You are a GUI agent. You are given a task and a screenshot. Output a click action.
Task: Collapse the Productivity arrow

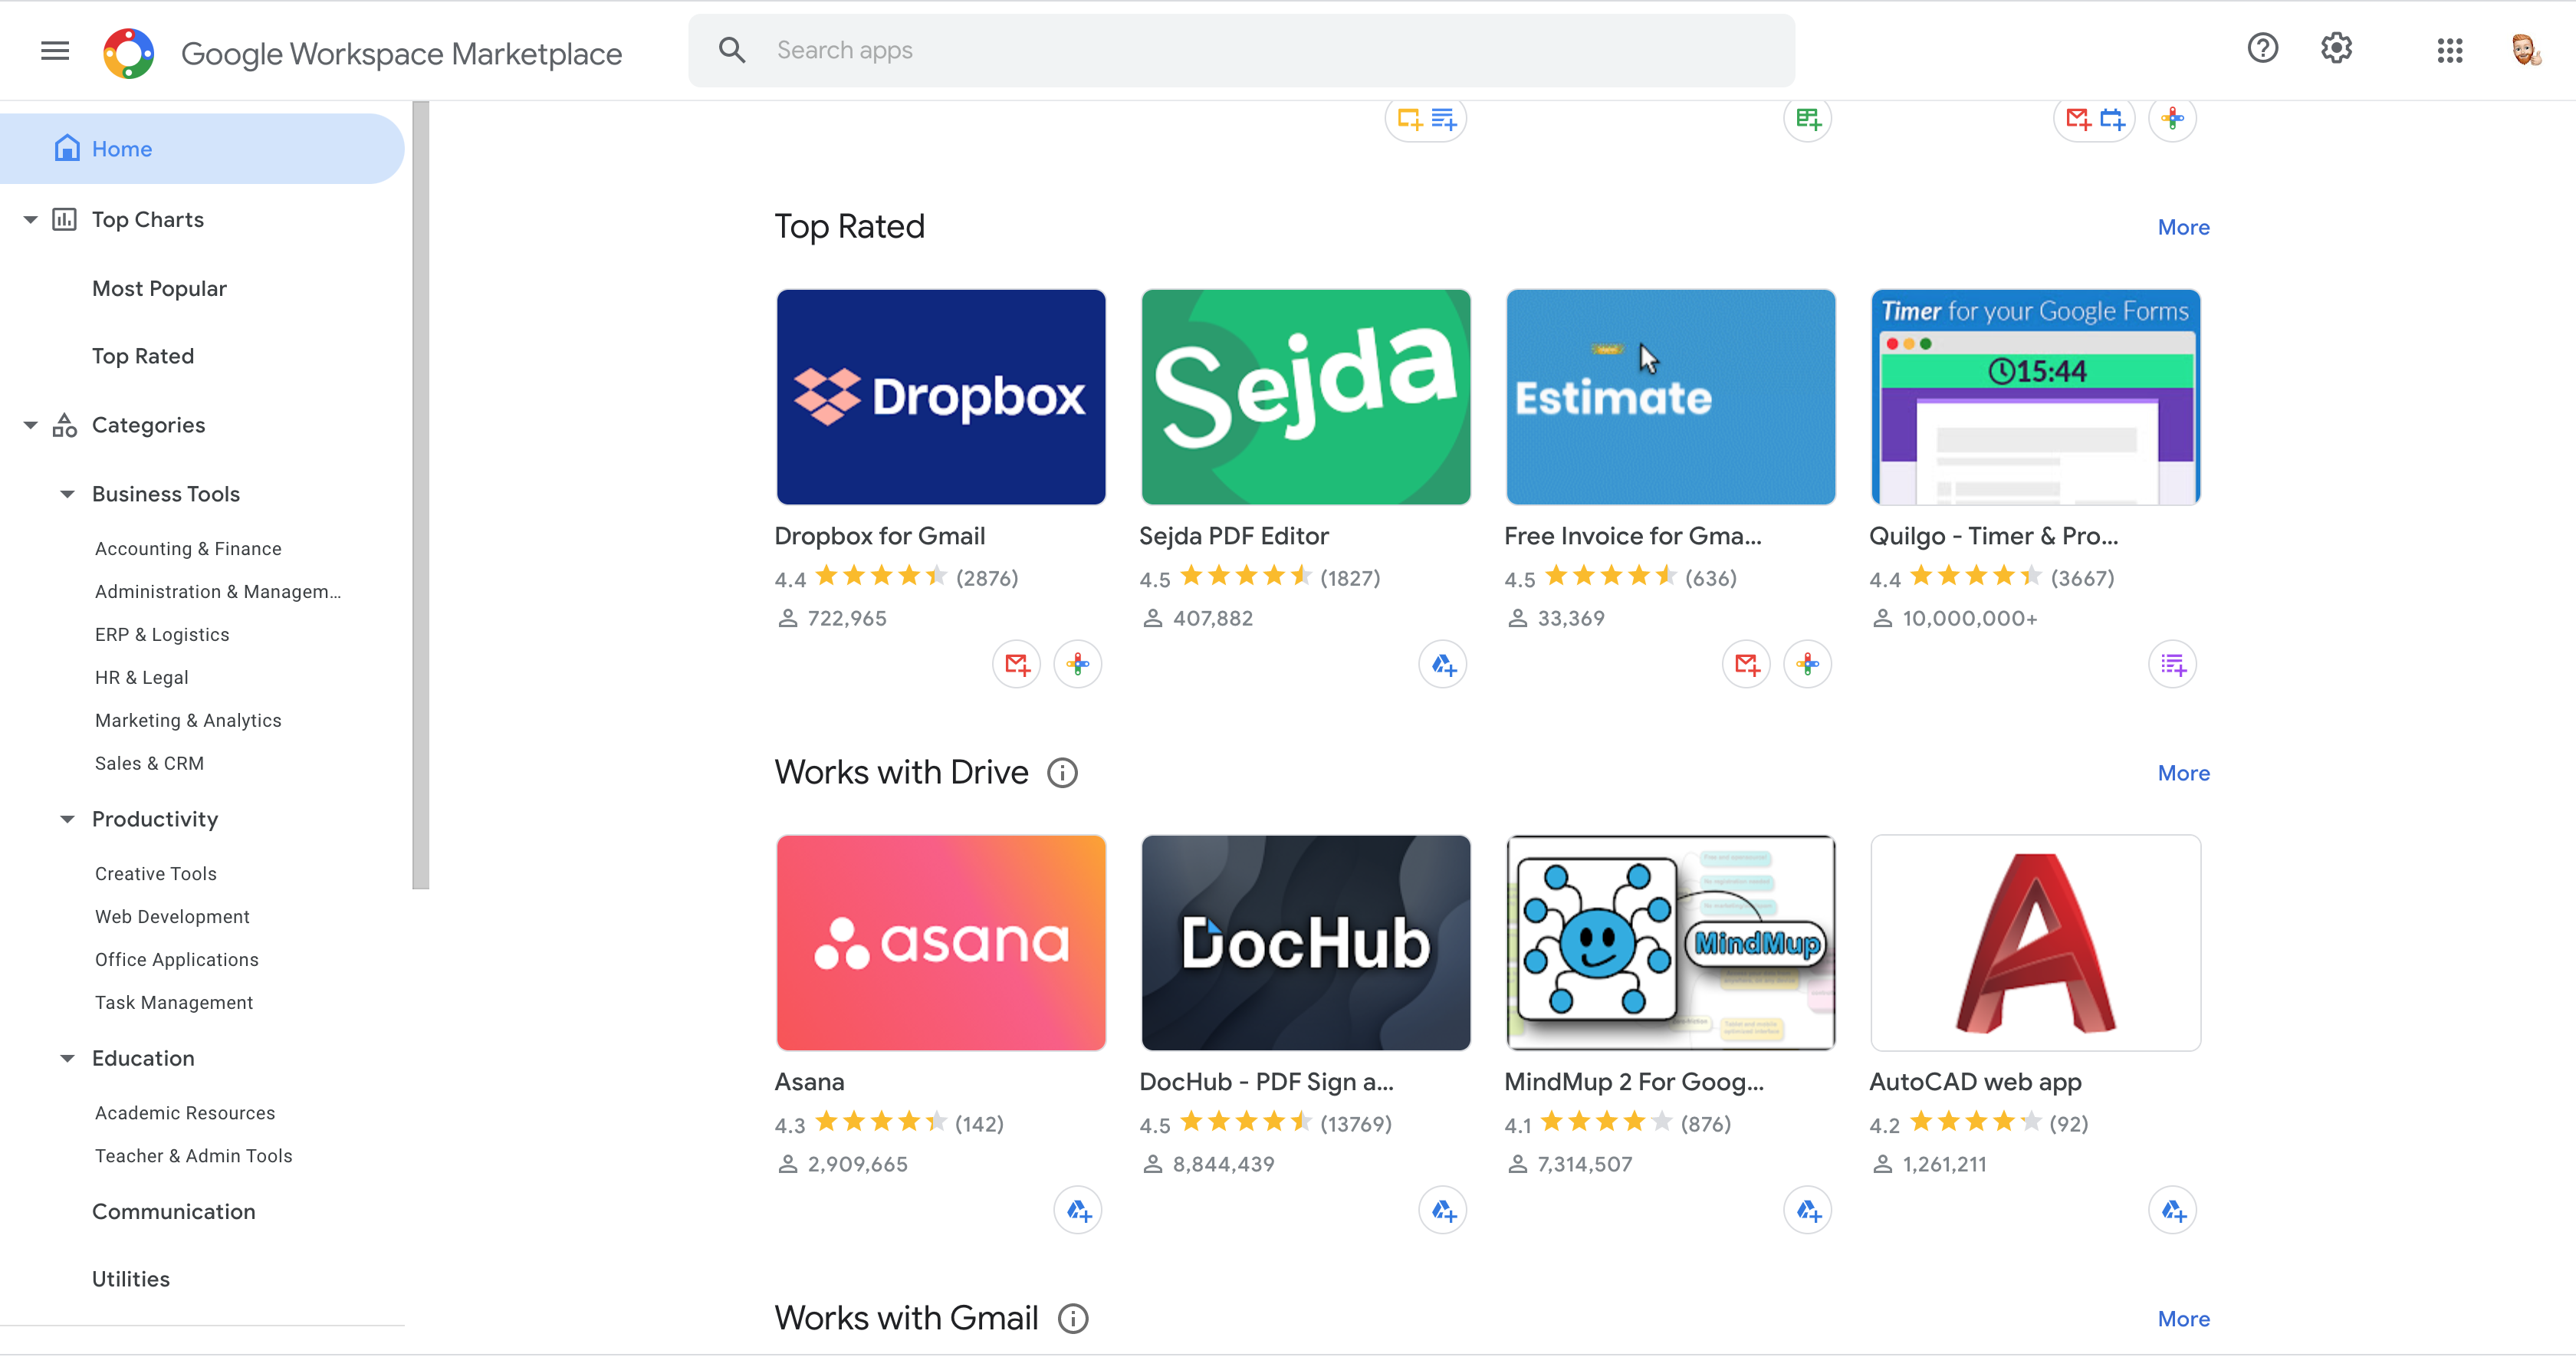pyautogui.click(x=67, y=819)
